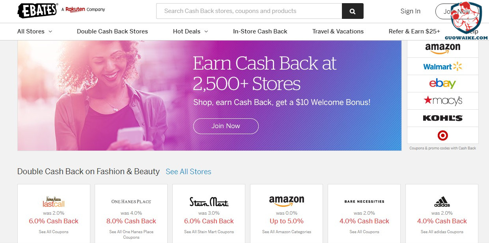This screenshot has width=489, height=243.
Task: Open the Walmart store logo
Action: pos(442,66)
